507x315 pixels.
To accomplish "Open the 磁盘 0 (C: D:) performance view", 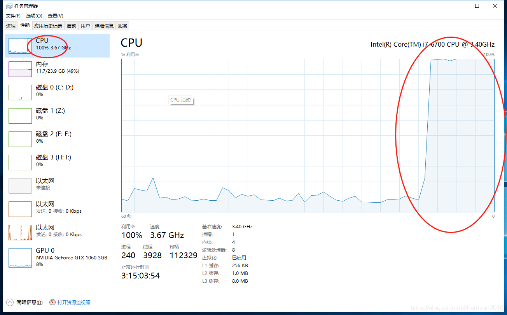I will coord(57,93).
